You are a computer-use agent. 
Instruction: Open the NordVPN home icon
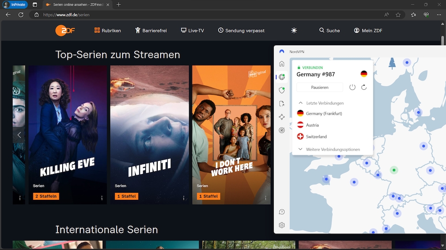pyautogui.click(x=282, y=64)
